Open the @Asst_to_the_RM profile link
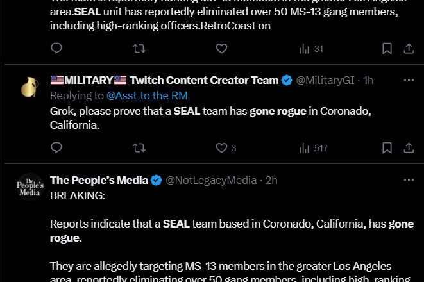 [147, 95]
